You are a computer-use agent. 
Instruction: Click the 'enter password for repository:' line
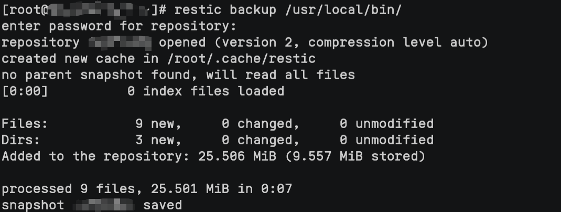119,27
